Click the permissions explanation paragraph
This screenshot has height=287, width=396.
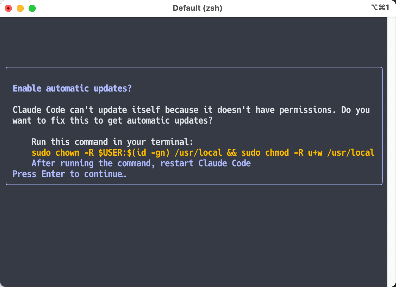tap(191, 115)
